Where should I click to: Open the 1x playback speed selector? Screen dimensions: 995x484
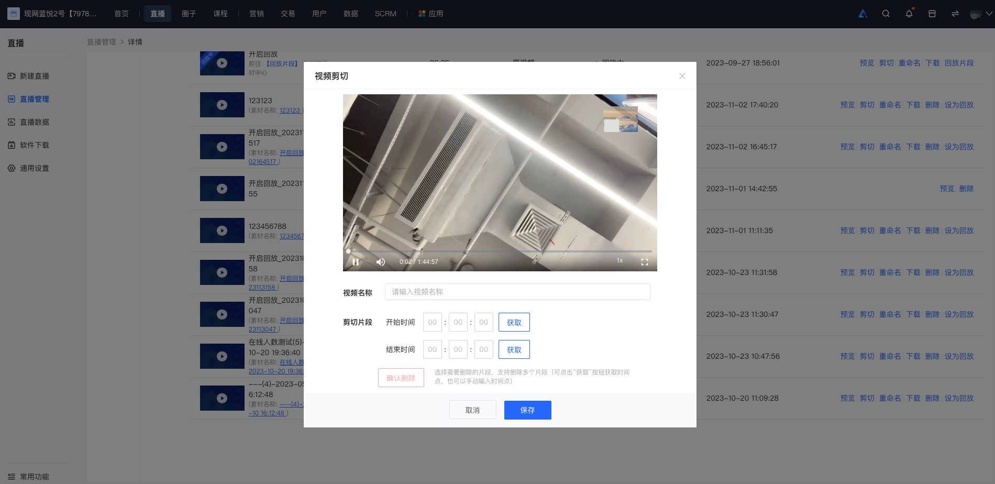pyautogui.click(x=620, y=260)
